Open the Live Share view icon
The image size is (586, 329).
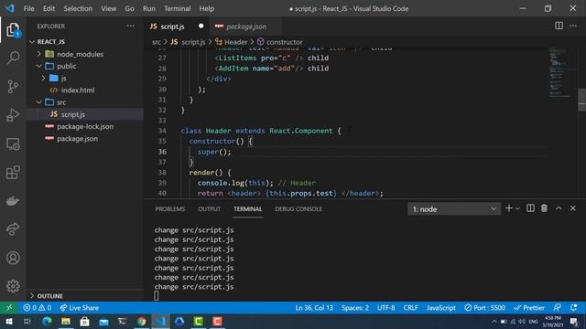pos(13,228)
